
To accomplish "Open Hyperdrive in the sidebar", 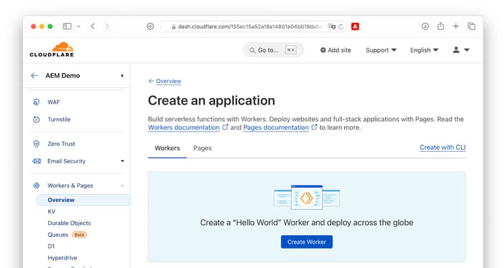I will (x=62, y=258).
